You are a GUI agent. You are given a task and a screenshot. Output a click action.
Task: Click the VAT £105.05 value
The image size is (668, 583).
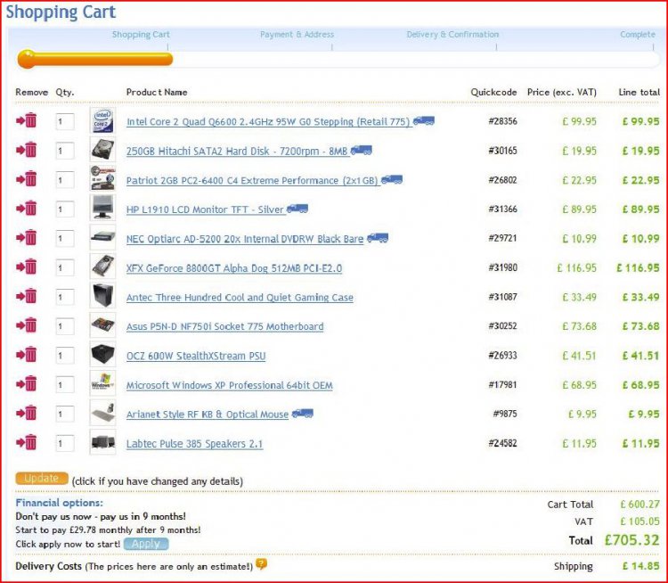click(x=639, y=521)
